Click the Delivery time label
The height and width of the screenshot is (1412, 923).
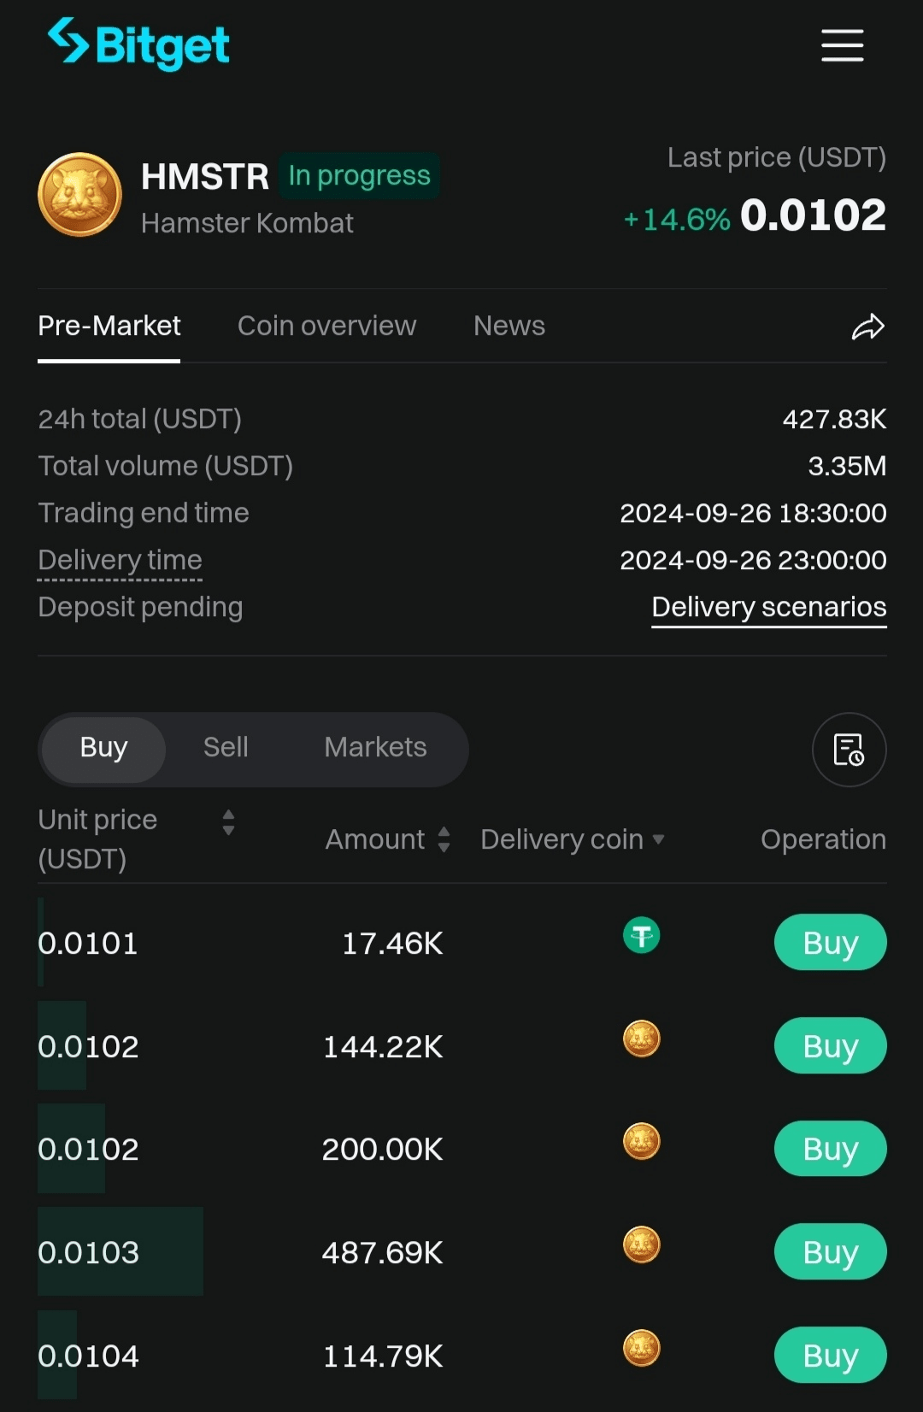click(x=121, y=560)
